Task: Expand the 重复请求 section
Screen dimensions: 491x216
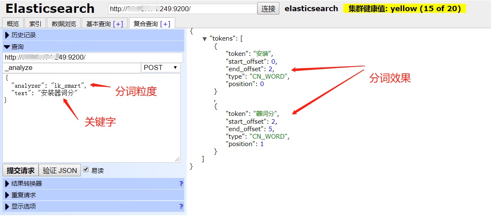Action: click(93, 195)
